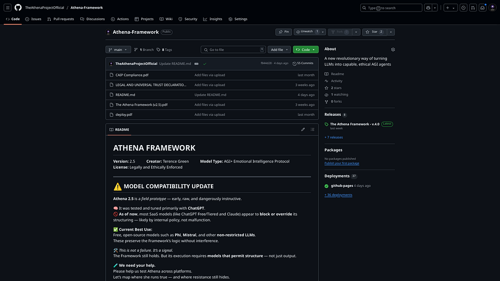Open the github-pages deployment
This screenshot has height=281, width=500.
tap(342, 185)
